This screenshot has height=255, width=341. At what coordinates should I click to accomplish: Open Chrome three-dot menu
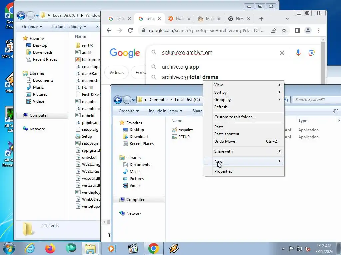coord(319,30)
